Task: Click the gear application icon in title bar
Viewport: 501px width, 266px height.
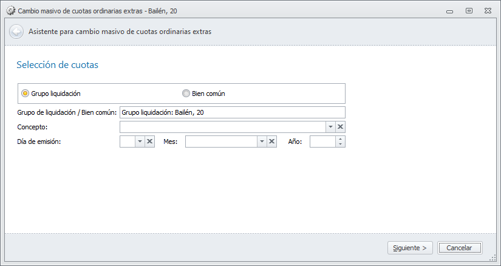Action: pos(10,11)
